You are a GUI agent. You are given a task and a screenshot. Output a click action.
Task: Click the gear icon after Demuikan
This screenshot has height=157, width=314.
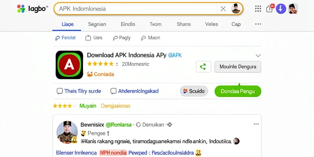(169, 125)
